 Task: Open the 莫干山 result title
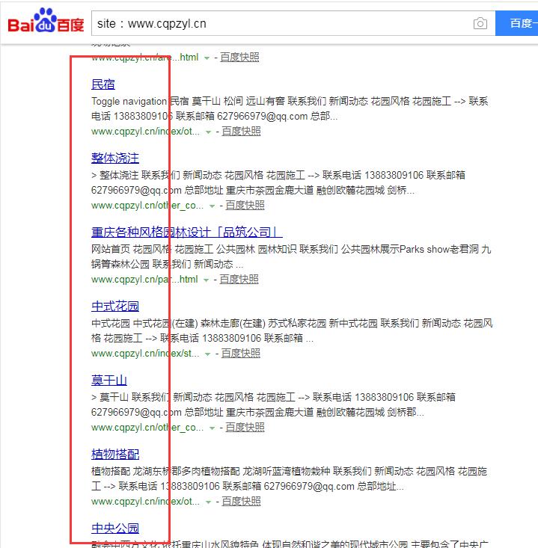[109, 381]
